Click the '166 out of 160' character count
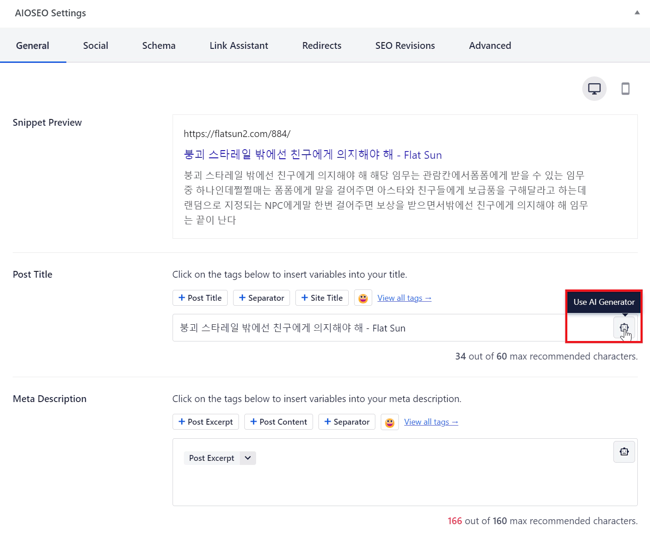Viewport: 650px width, 540px height. [542, 521]
